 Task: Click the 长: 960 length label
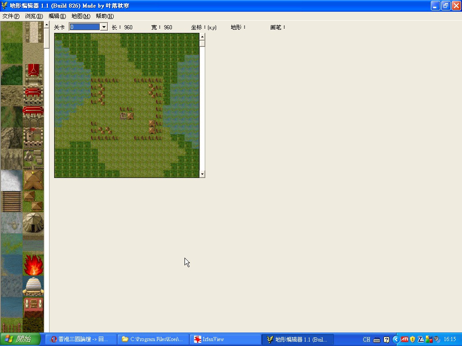(122, 27)
